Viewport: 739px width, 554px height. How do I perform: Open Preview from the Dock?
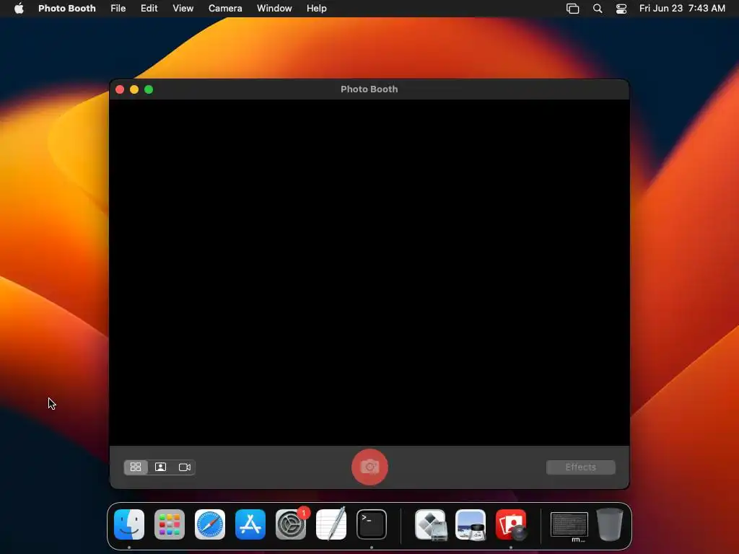[471, 524]
